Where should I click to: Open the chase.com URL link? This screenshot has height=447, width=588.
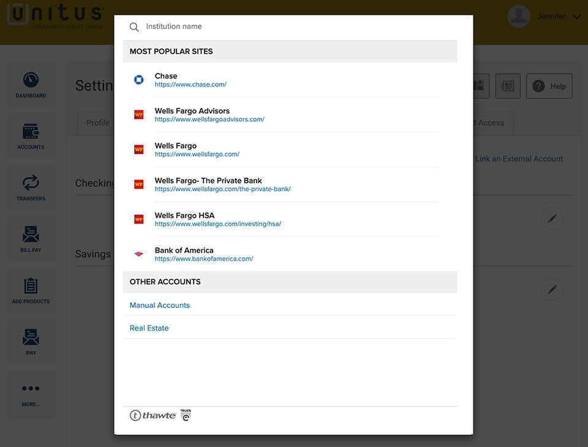tap(190, 85)
